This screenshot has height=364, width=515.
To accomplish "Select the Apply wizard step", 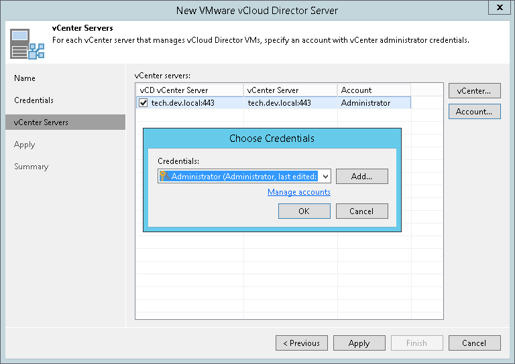I will 24,145.
